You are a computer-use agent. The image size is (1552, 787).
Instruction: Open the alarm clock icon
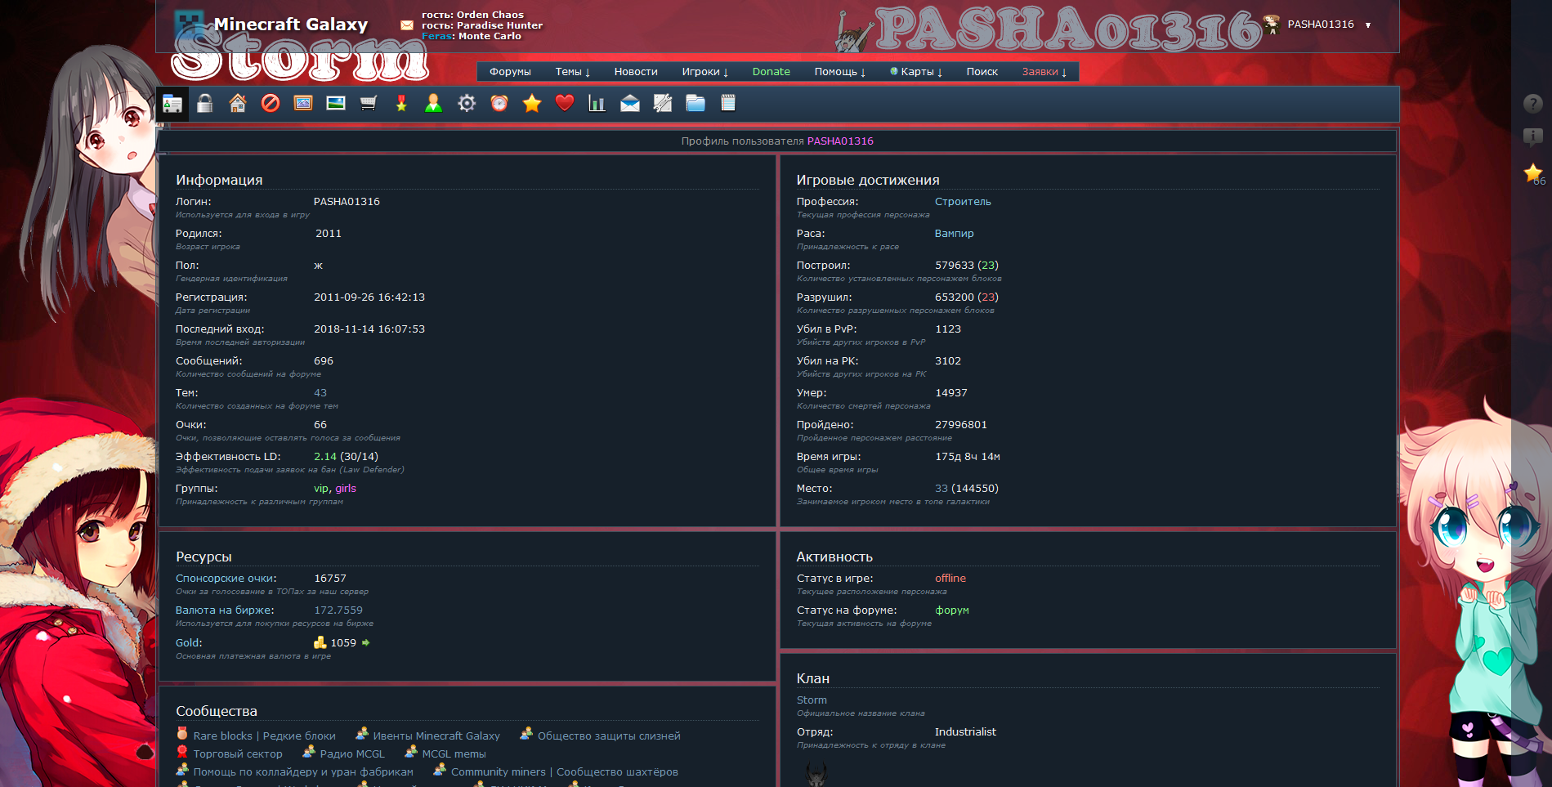click(499, 104)
